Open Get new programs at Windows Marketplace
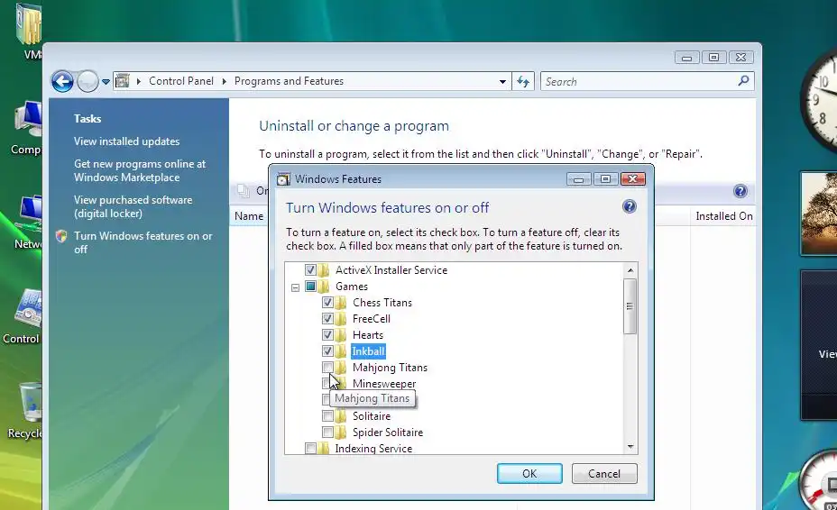Screen dimensions: 837x510 [x=139, y=170]
